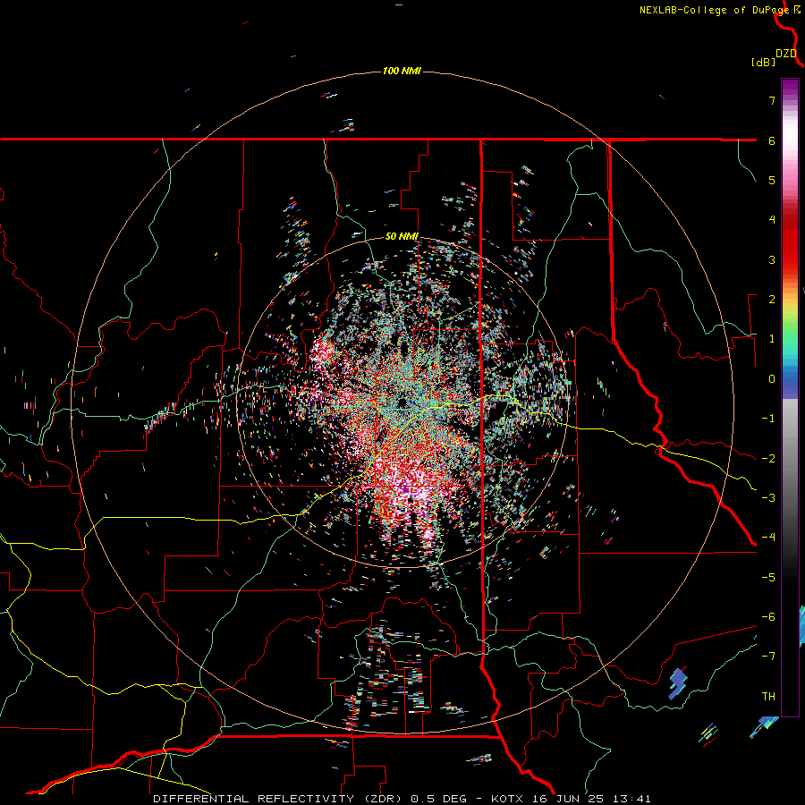Click the [dB] units label
Image resolution: width=805 pixels, height=805 pixels.
pos(763,62)
